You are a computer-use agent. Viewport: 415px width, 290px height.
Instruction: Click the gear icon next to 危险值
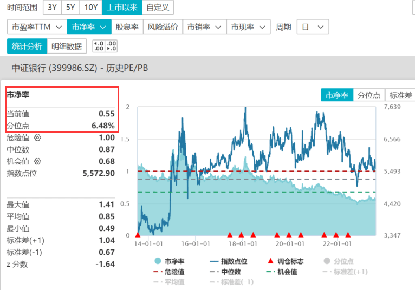point(37,138)
